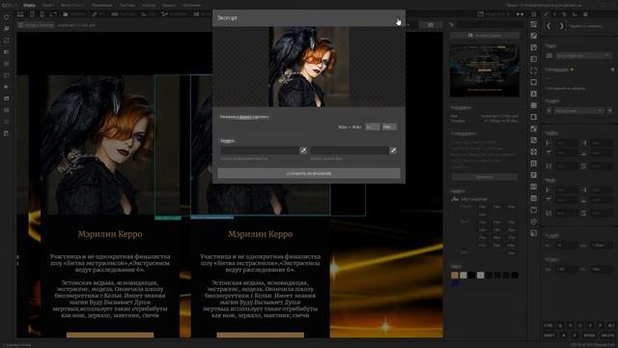Click the left eyedropper icon in export dialog
Viewport: 618px width, 348px height.
coord(303,151)
